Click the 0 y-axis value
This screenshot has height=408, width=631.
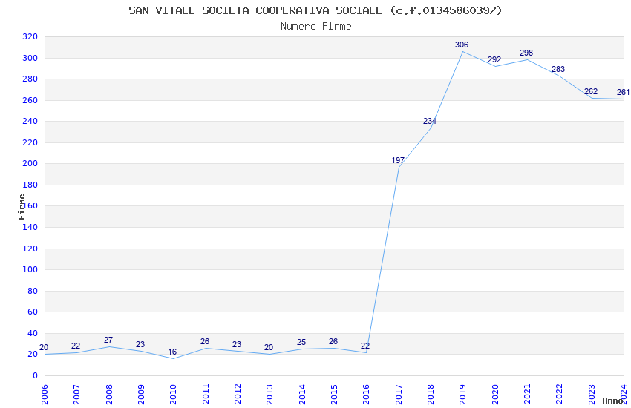[36, 375]
